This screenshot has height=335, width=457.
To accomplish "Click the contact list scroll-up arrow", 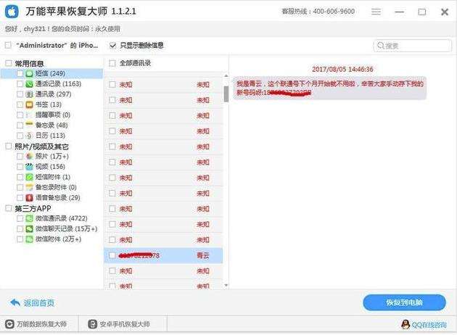I will [x=226, y=75].
